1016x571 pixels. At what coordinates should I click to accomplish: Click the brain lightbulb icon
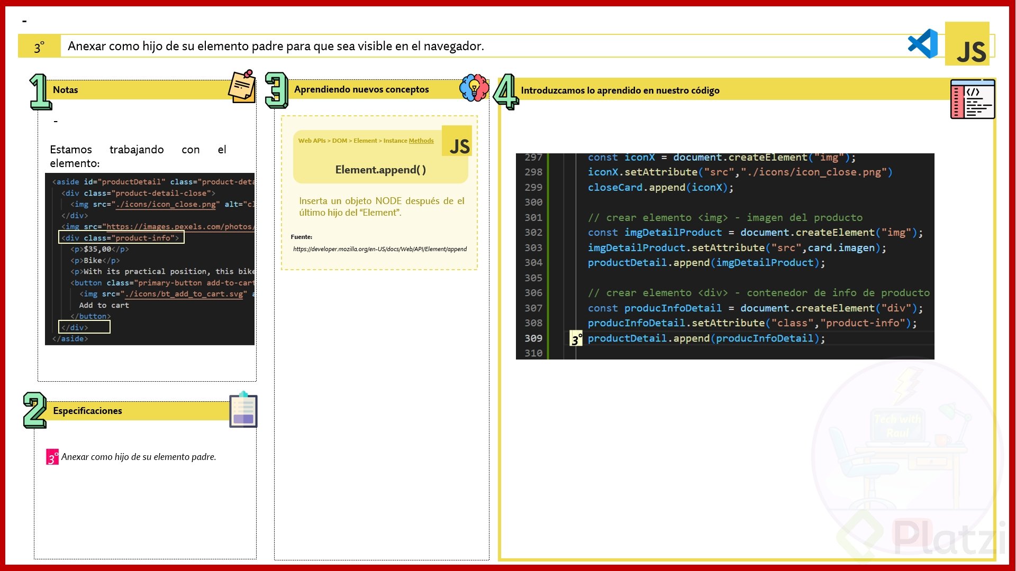point(474,88)
